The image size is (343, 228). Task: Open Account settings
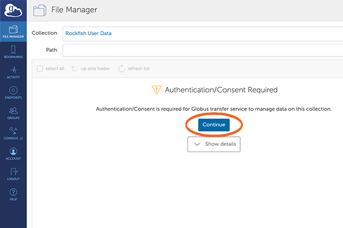pos(13,154)
